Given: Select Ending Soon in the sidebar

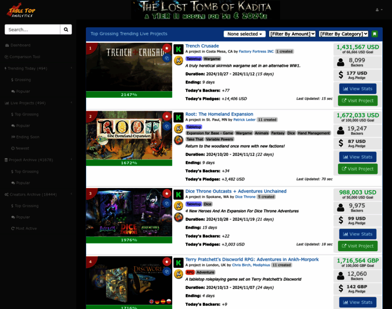Looking at the screenshot, I should 25,137.
